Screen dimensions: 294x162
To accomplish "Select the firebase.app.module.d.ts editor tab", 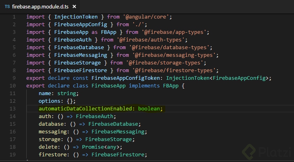I will pyautogui.click(x=40, y=6).
